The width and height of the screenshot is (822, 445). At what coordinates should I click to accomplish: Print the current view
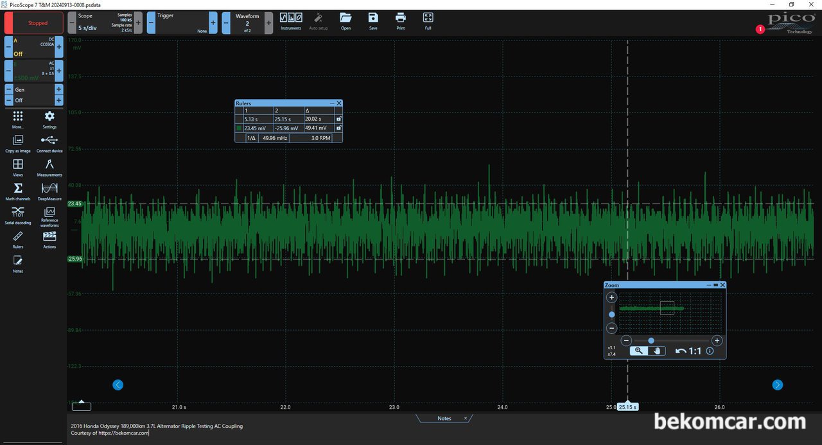coord(401,21)
